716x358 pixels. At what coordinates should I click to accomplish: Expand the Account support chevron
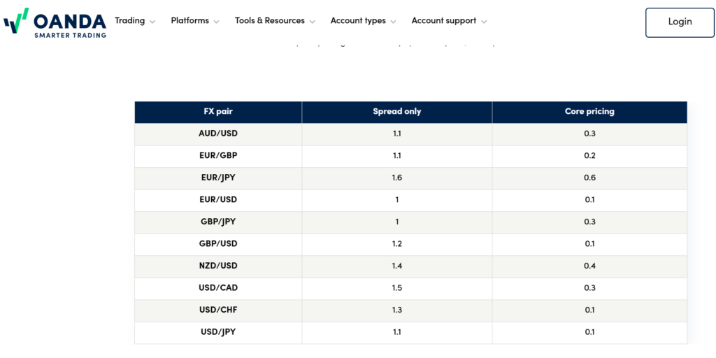pyautogui.click(x=484, y=22)
